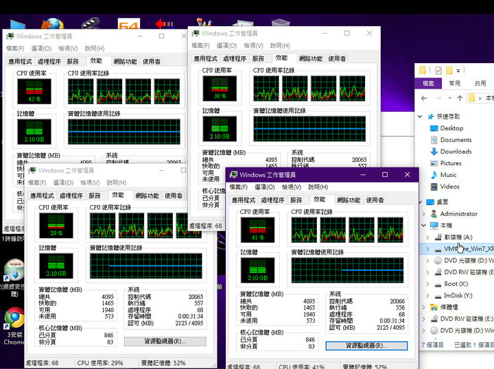Click Videos film icon in Explorer tree
The height and width of the screenshot is (369, 494).
434,187
